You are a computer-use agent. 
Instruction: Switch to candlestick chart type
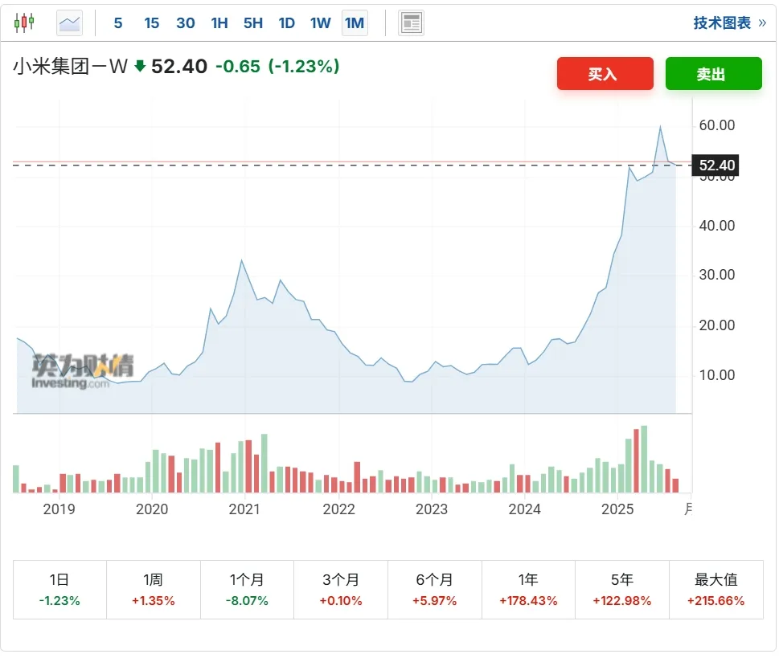tap(25, 22)
